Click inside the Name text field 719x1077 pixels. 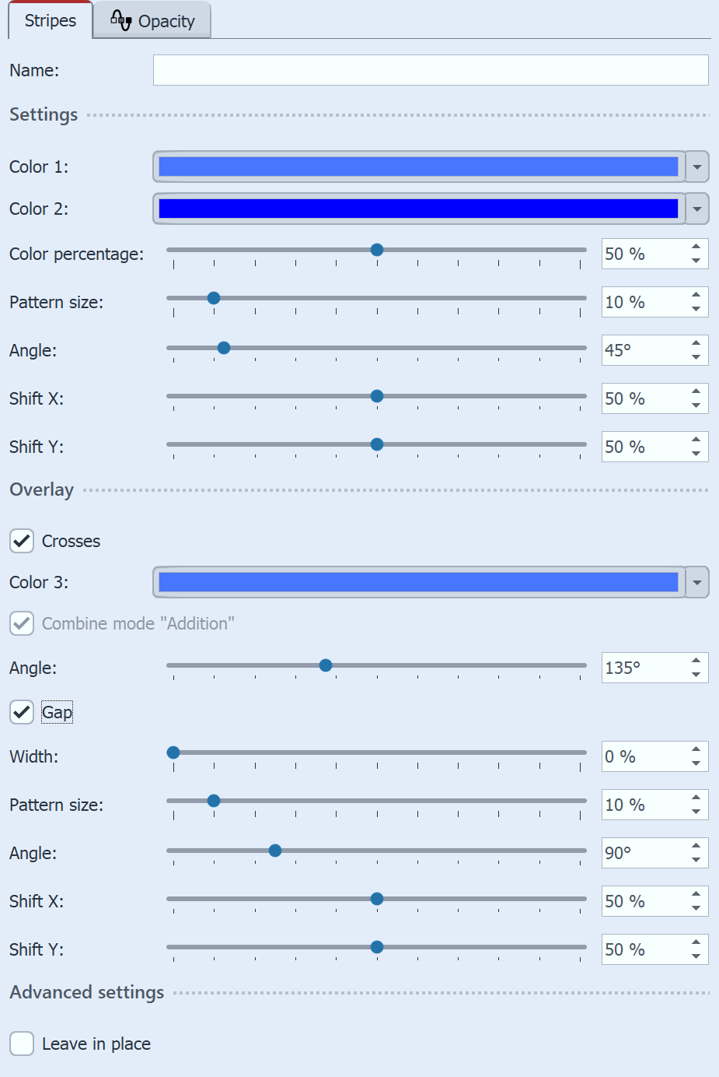pos(431,70)
